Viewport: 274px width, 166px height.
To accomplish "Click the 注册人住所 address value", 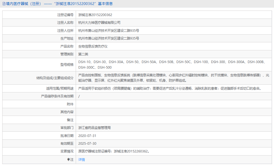I will point(108,31).
